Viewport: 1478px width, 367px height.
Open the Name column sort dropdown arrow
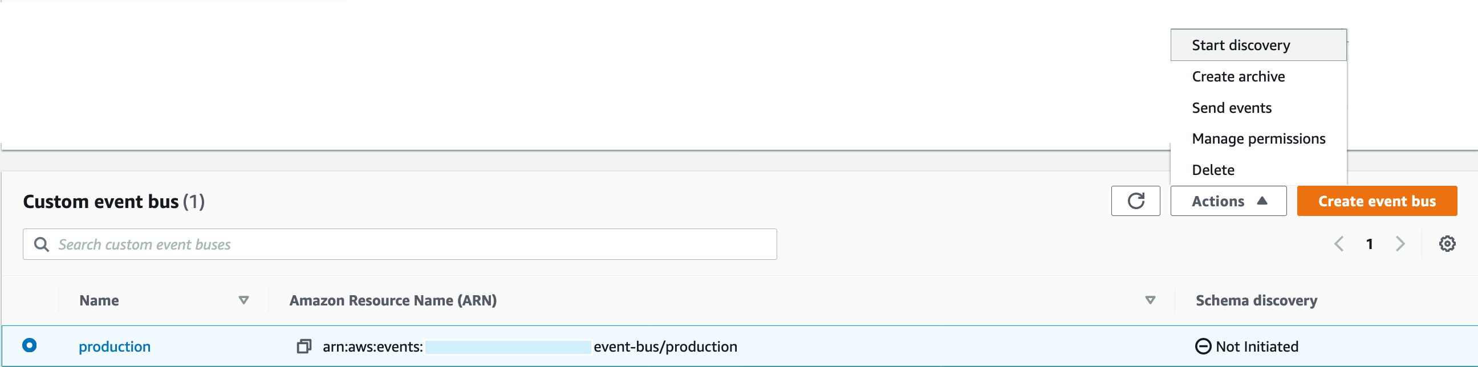pyautogui.click(x=244, y=300)
